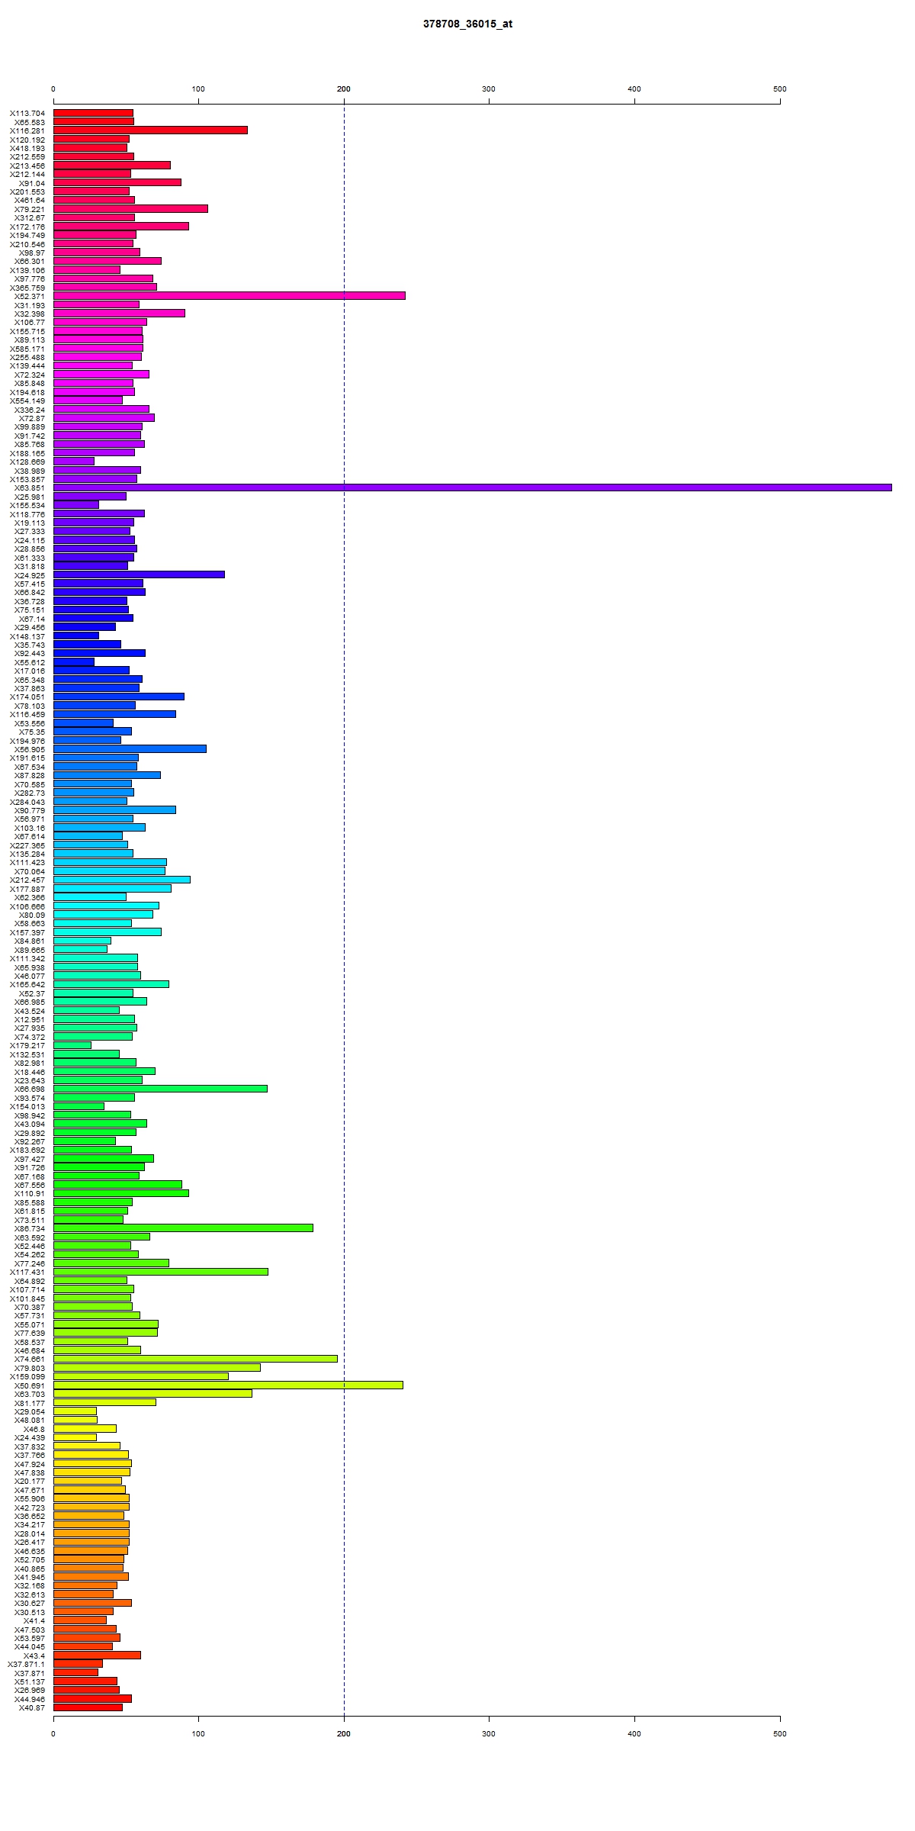Click the X179.217 row label
The height and width of the screenshot is (1831, 915).
pyautogui.click(x=27, y=1046)
